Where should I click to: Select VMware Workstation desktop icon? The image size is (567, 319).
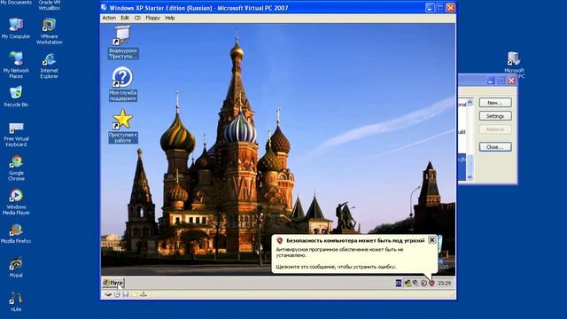49,32
